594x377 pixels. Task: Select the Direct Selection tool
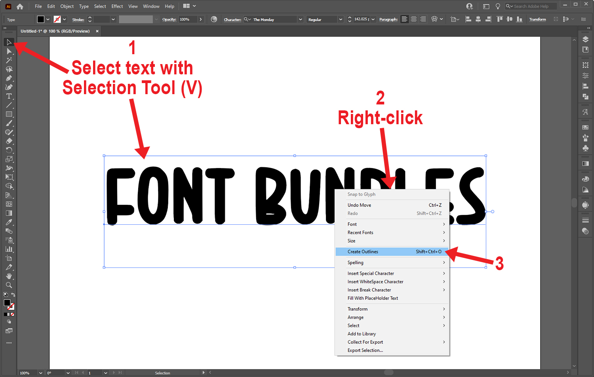pyautogui.click(x=9, y=51)
